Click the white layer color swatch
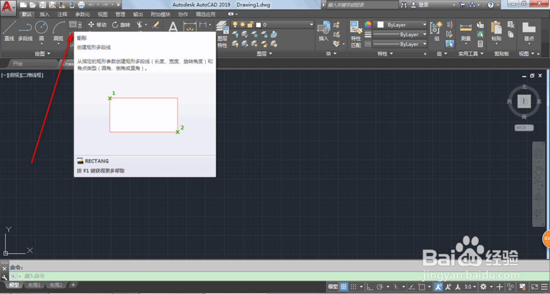This screenshot has height=294, width=550. pyautogui.click(x=258, y=25)
